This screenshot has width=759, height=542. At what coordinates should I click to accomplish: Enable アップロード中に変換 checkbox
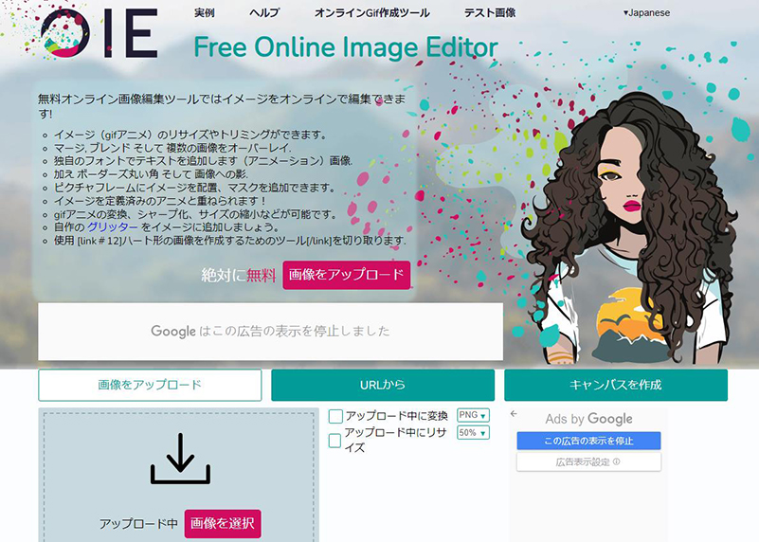(335, 416)
